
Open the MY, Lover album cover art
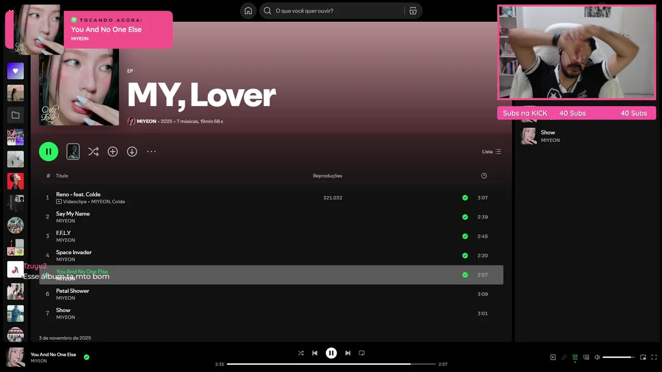coord(79,87)
